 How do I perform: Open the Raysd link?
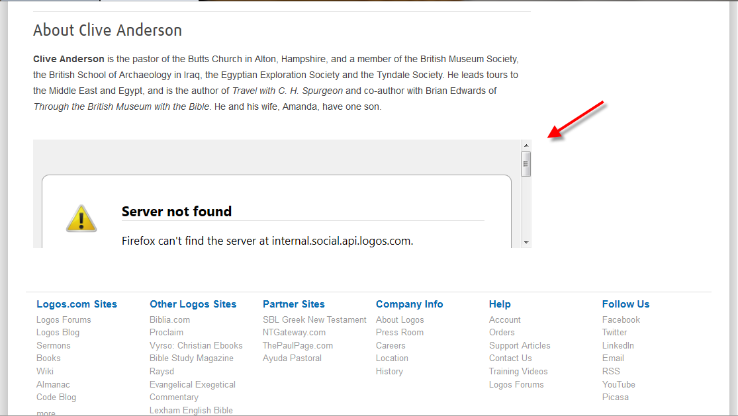click(161, 371)
